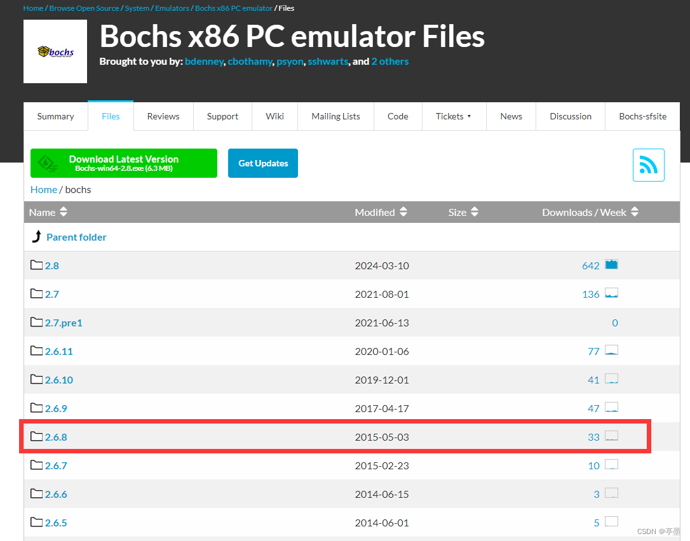Open the 2.6.8 folder link
This screenshot has height=541, width=690.
pos(56,437)
